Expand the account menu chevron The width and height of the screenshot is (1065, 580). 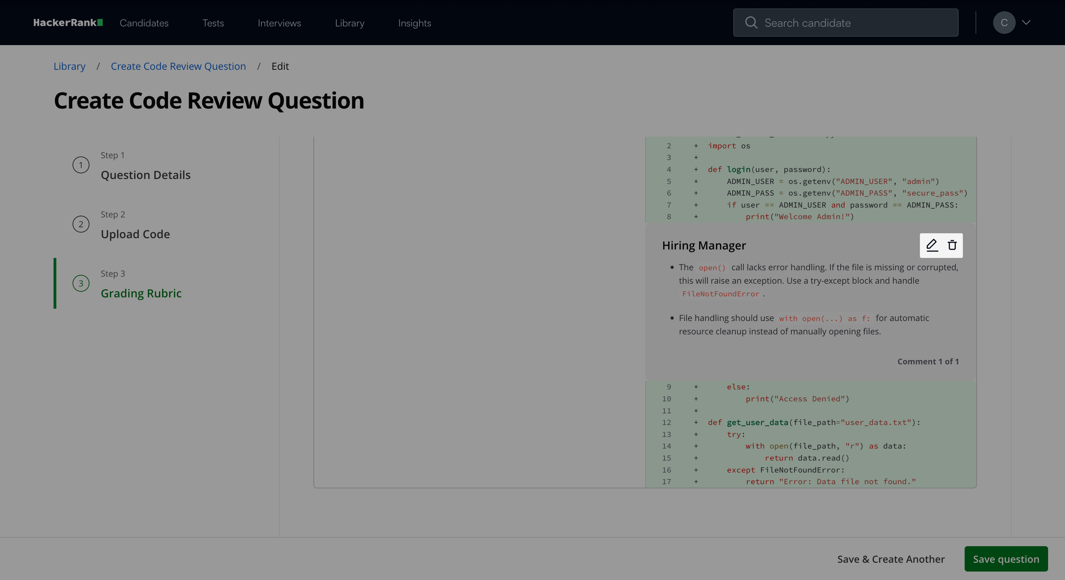[x=1026, y=23]
